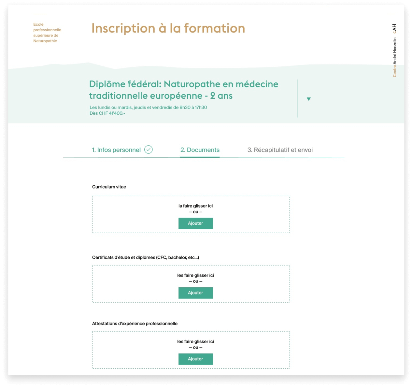Click the price text 'Dès CHF 41'400.-'
The width and height of the screenshot is (412, 386).
tap(107, 113)
